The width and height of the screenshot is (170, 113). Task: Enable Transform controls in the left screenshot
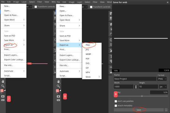tap(36, 7)
